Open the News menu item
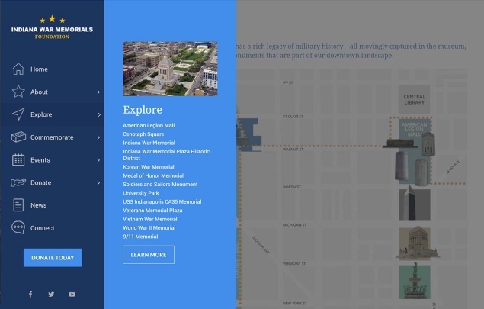484x309 pixels. [x=52, y=205]
